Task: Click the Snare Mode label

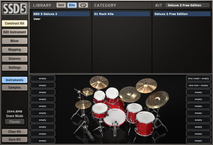Action: tap(14, 116)
